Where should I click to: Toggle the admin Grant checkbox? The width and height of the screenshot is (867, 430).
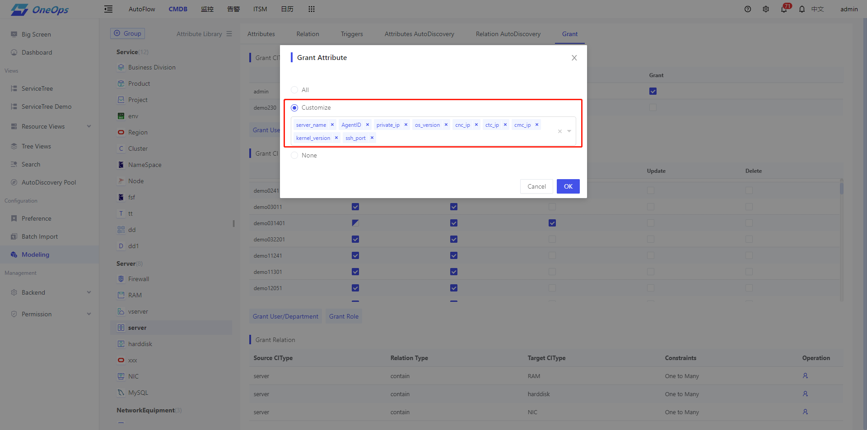click(x=653, y=91)
